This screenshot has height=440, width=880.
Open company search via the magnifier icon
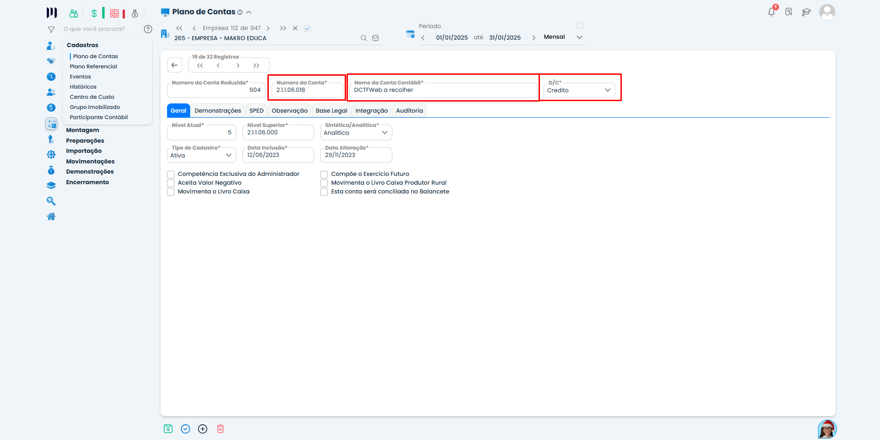coord(364,38)
